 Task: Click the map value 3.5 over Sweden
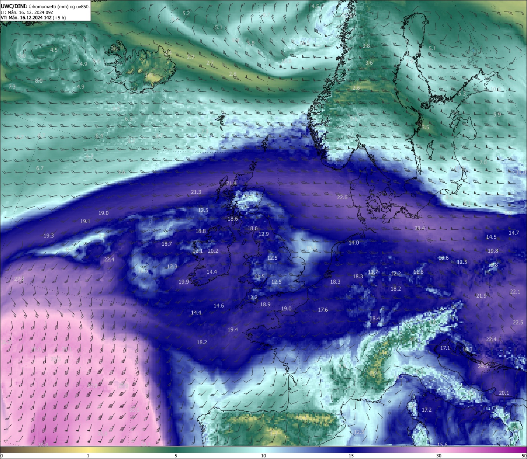point(425,128)
